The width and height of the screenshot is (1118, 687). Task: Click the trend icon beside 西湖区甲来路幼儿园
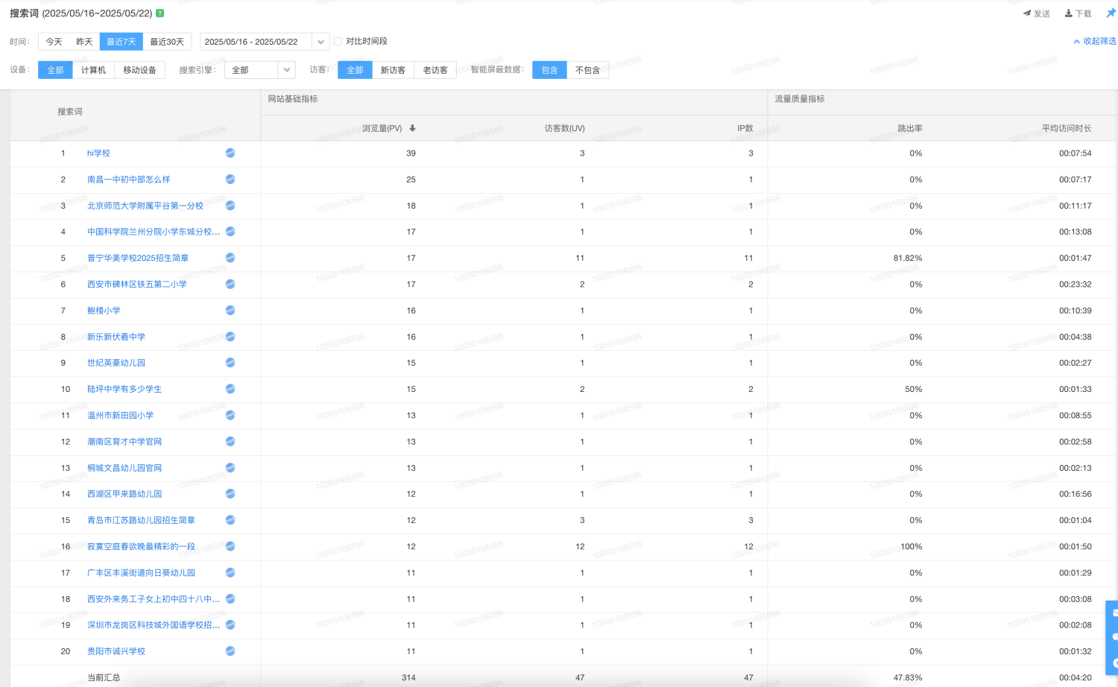click(x=230, y=494)
